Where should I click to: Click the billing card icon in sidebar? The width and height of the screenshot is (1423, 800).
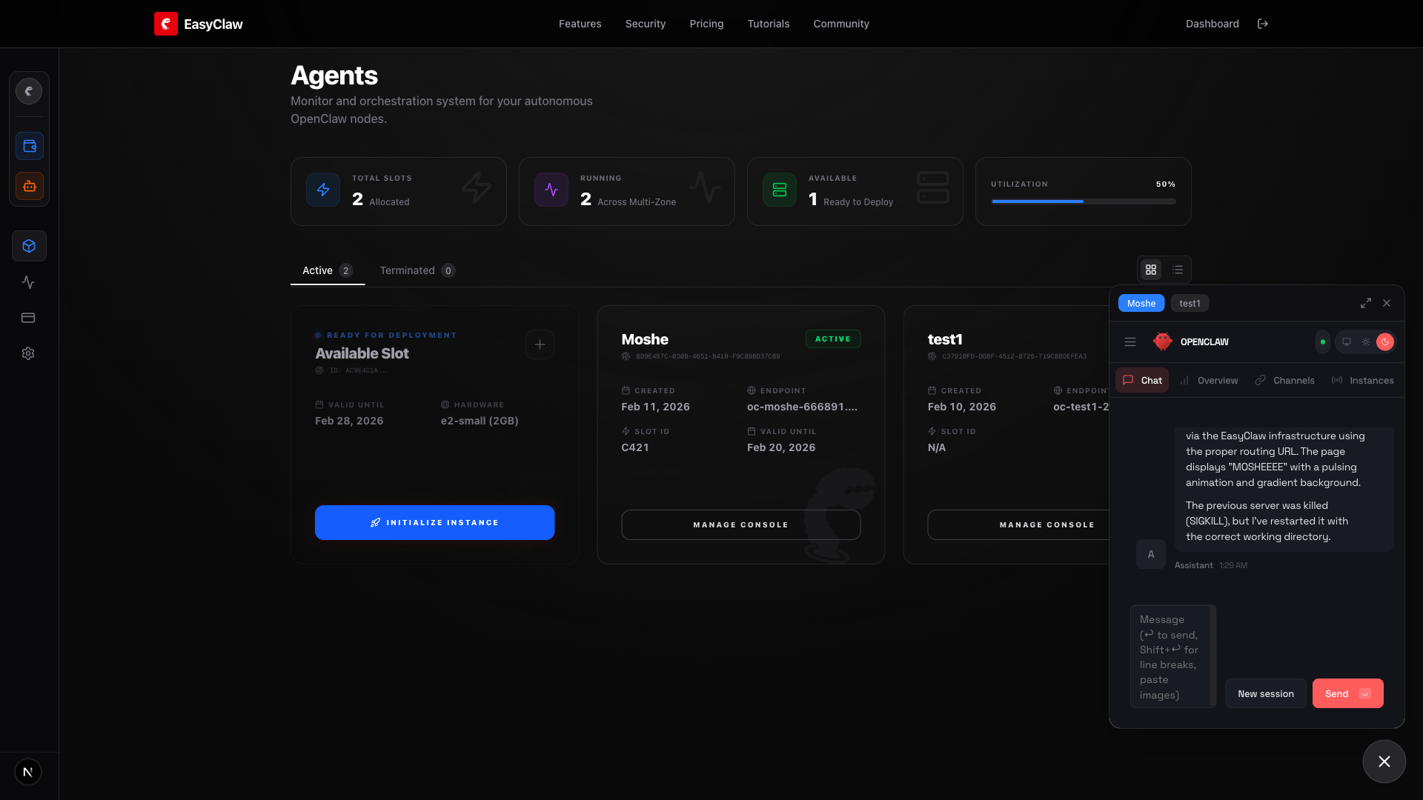(x=28, y=318)
